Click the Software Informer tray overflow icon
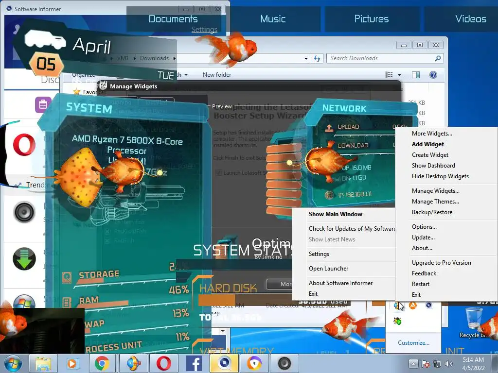This screenshot has height=373, width=498. (x=429, y=305)
